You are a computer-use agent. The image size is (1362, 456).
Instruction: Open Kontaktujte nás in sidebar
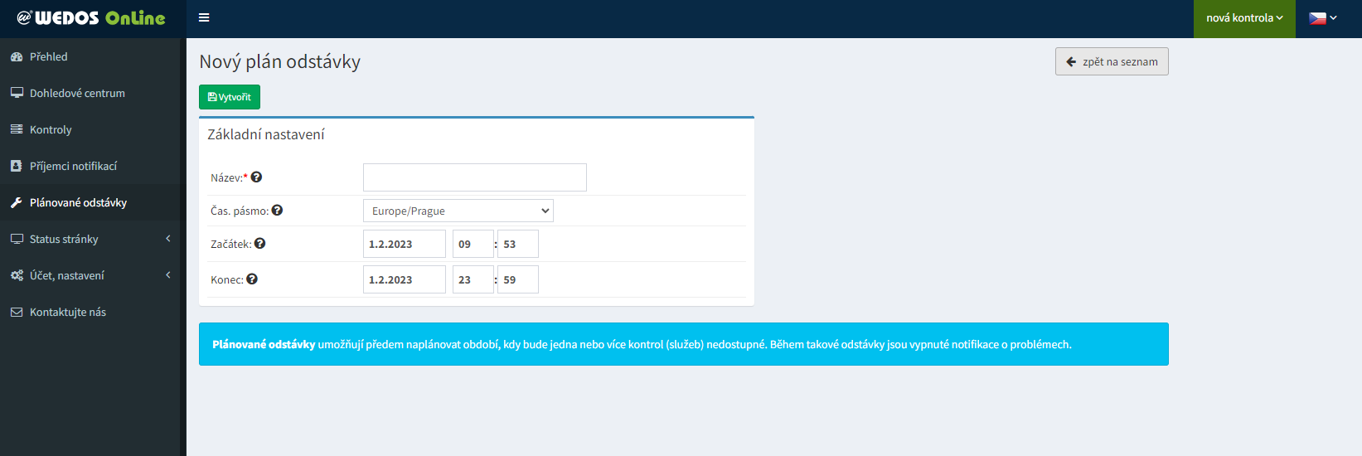click(90, 312)
